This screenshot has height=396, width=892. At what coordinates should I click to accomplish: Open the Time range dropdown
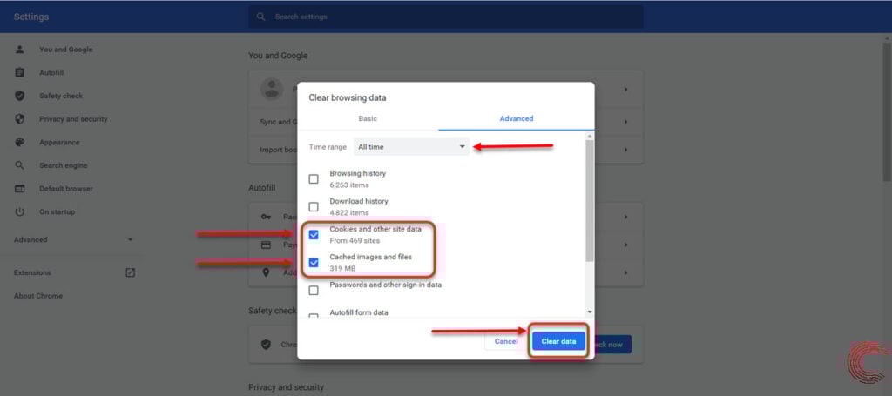coord(411,146)
